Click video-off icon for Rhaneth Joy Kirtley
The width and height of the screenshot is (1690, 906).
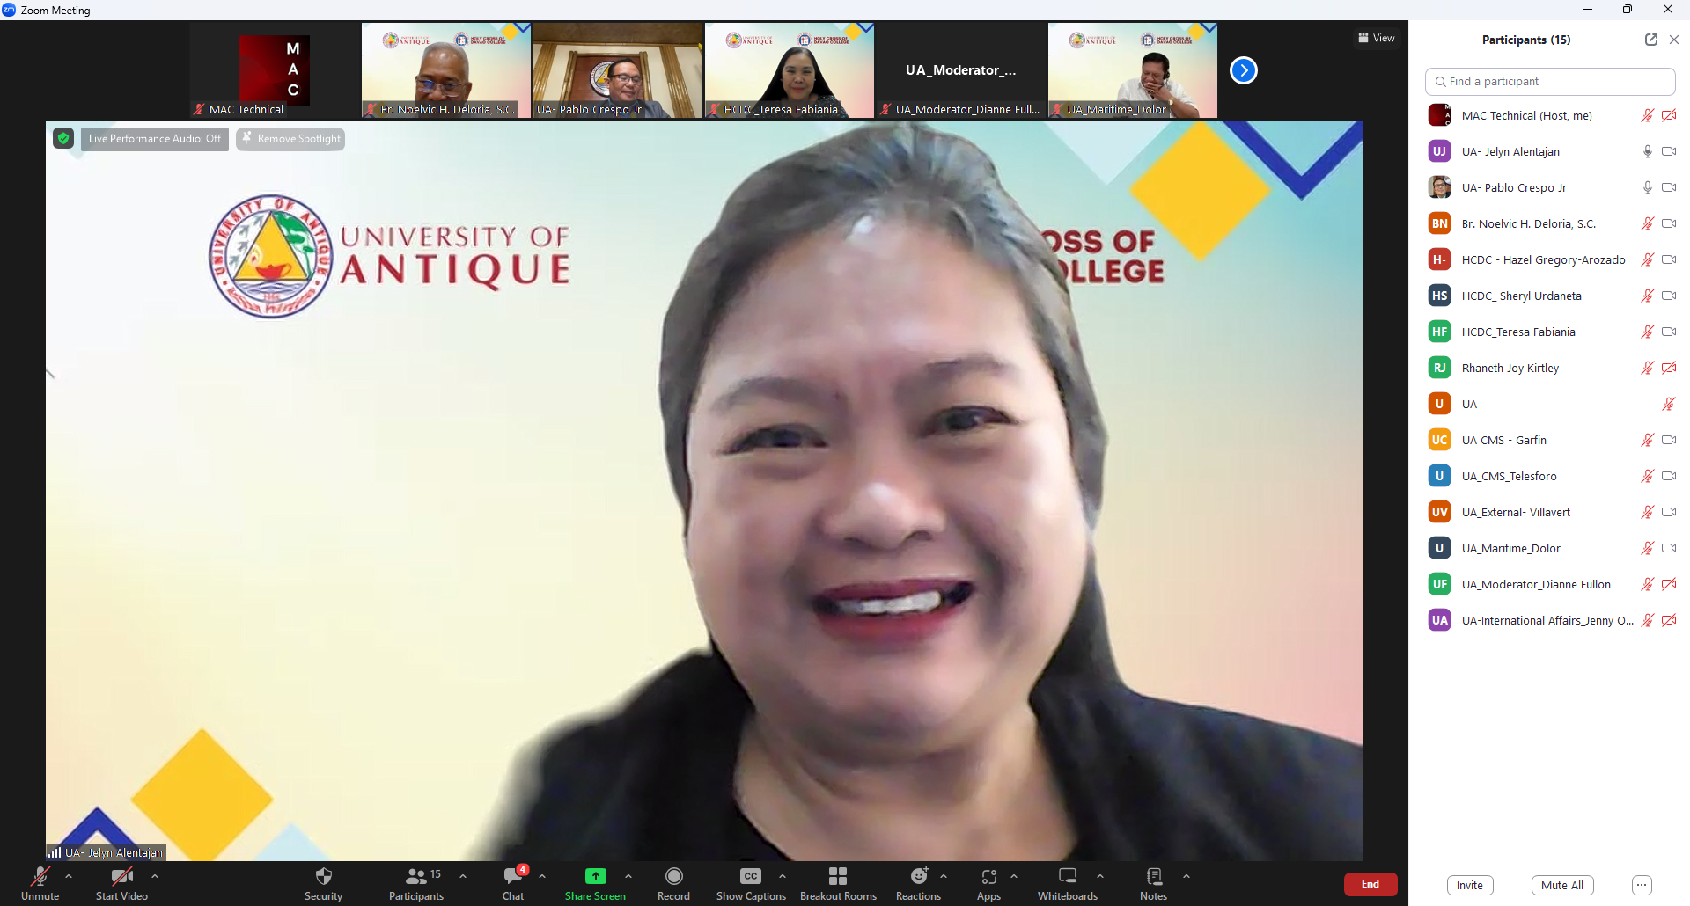(x=1669, y=368)
